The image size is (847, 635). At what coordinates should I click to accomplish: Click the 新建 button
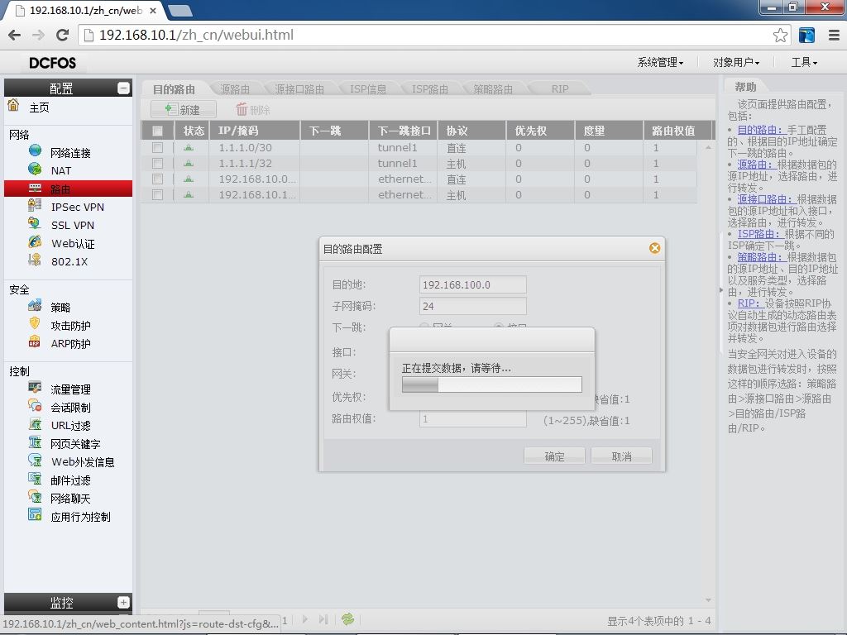point(183,110)
